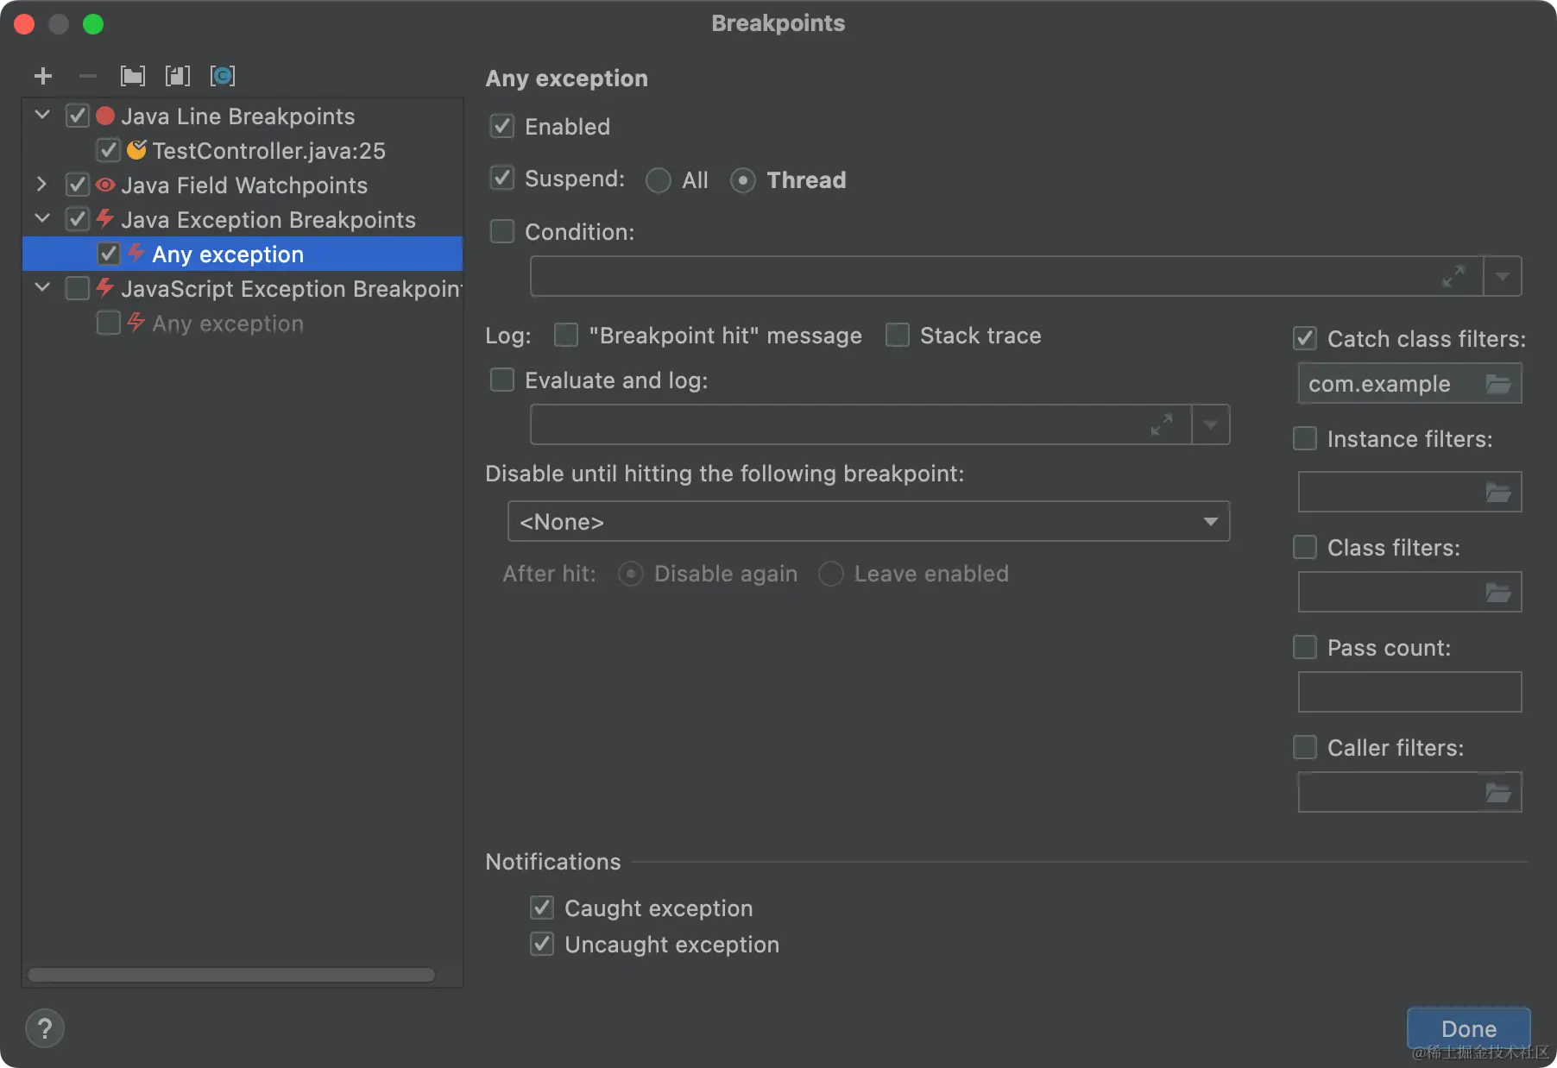Collapse the Java Line Breakpoints group
Screen dimensions: 1557x1068
(x=41, y=116)
